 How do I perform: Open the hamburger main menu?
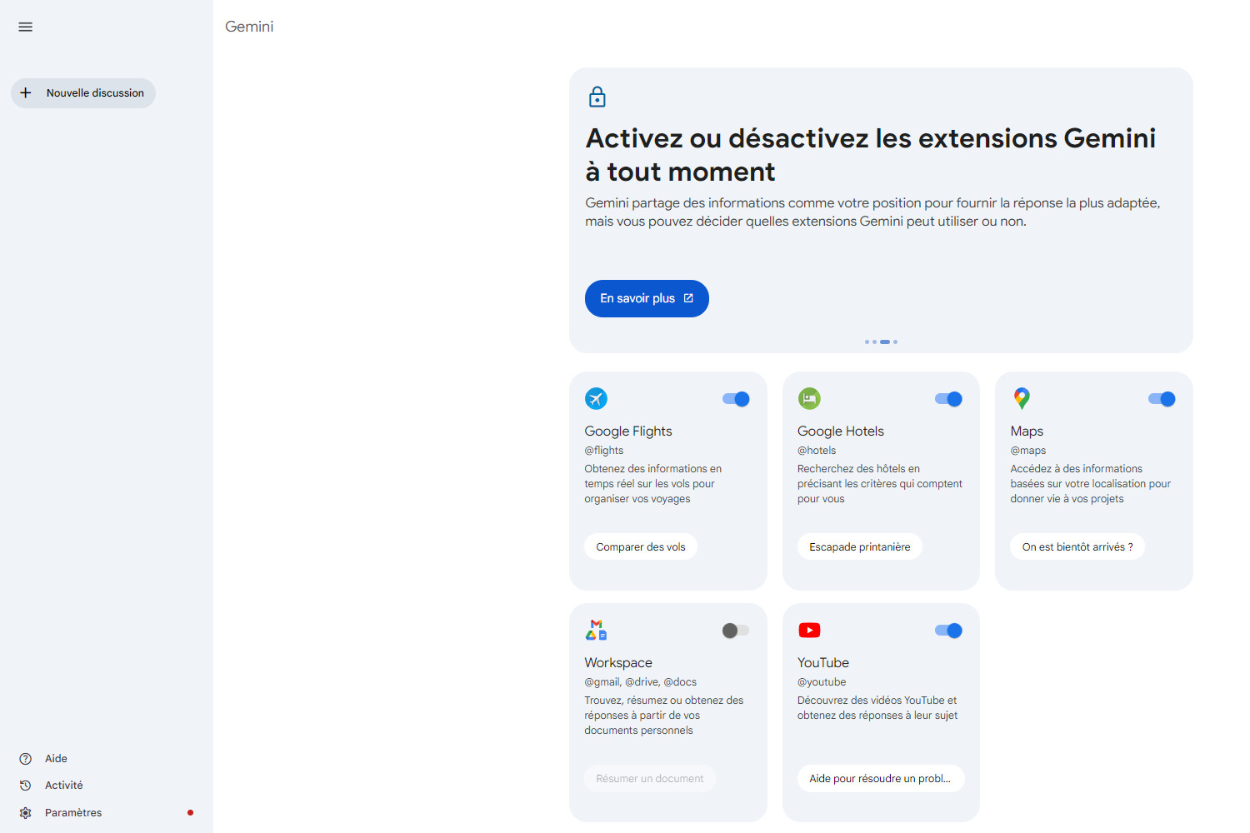(26, 27)
